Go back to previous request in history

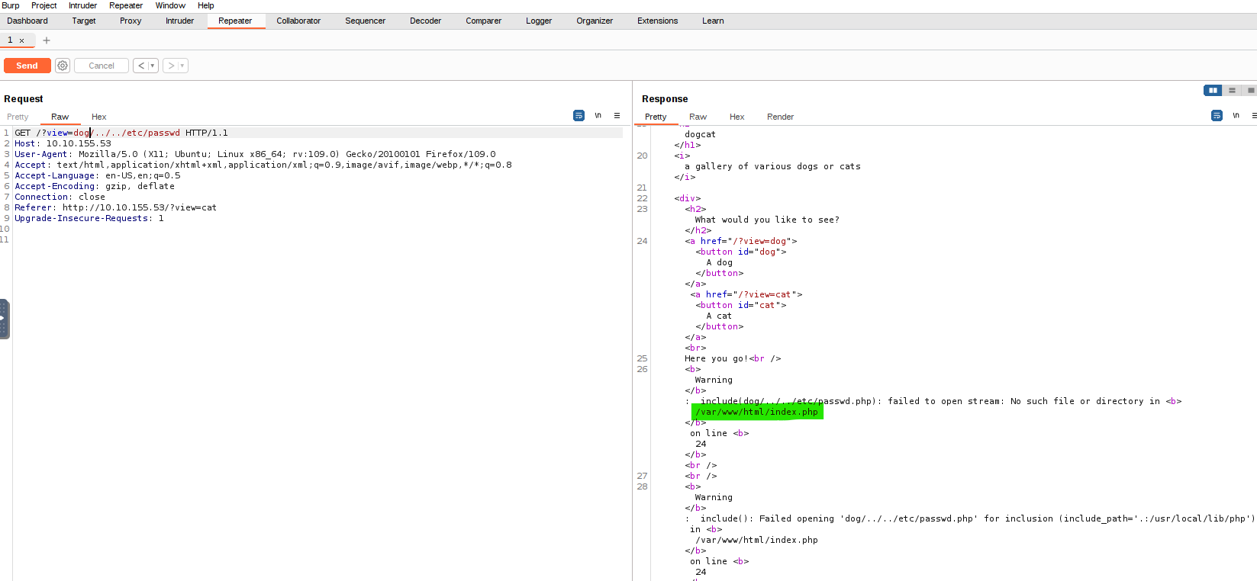pyautogui.click(x=141, y=66)
